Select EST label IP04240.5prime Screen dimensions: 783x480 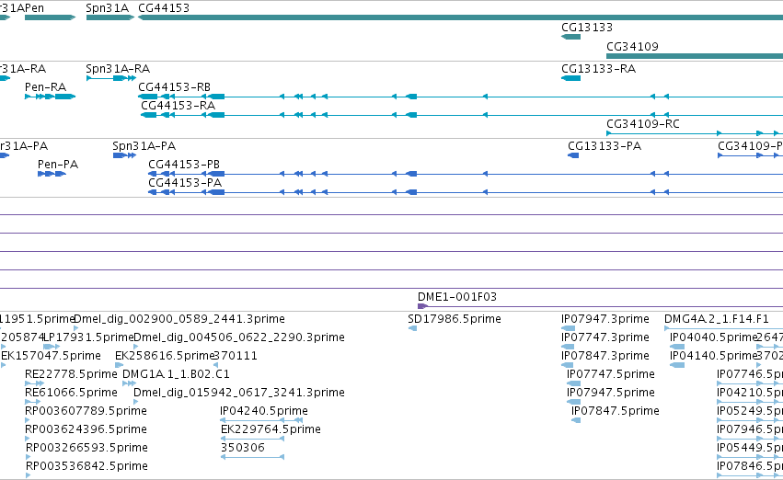point(264,411)
